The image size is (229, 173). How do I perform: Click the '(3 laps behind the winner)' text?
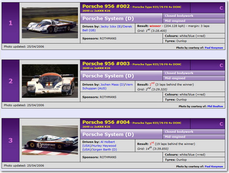[x=175, y=85]
